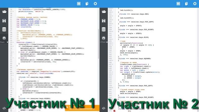Collapse code fold arrow at line 61
This screenshot has width=199, height=112.
[x=13, y=58]
